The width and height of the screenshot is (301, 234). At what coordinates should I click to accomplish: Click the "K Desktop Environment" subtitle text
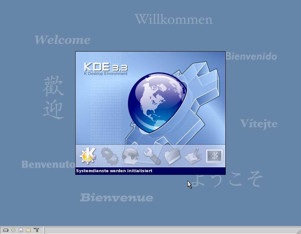[106, 73]
